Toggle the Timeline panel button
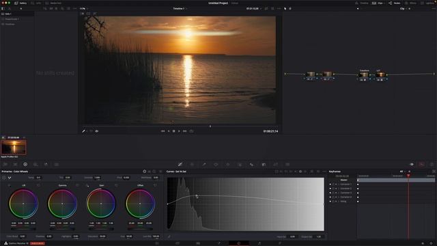Viewport: 437px width, 246px height. [362, 3]
